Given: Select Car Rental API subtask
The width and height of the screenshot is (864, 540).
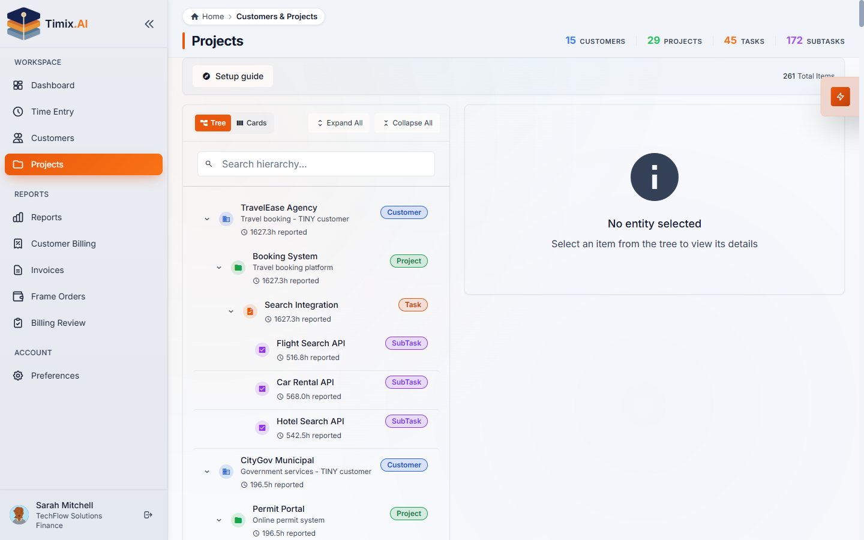Looking at the screenshot, I should (305, 382).
